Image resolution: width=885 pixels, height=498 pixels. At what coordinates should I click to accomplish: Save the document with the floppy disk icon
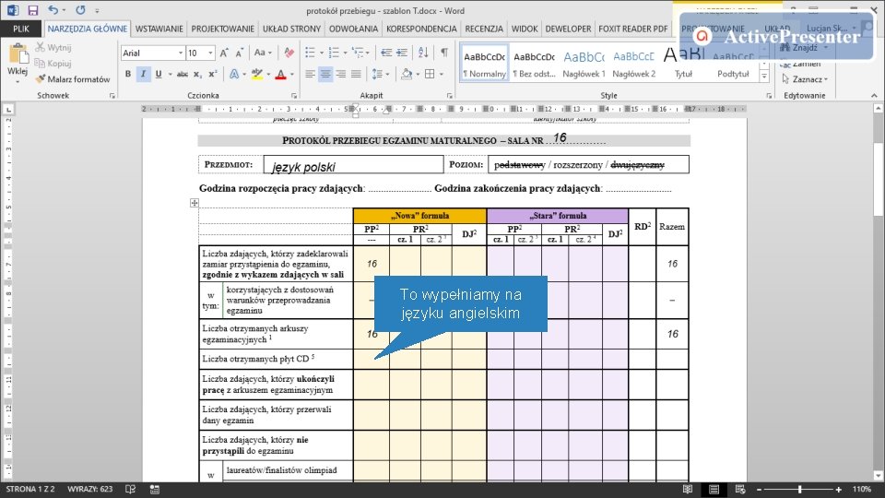click(x=33, y=10)
